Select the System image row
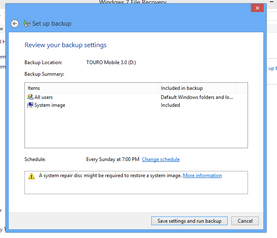Viewport: 277px width, 238px height. coord(136,105)
